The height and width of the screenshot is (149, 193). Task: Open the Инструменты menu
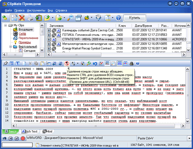tap(36, 11)
